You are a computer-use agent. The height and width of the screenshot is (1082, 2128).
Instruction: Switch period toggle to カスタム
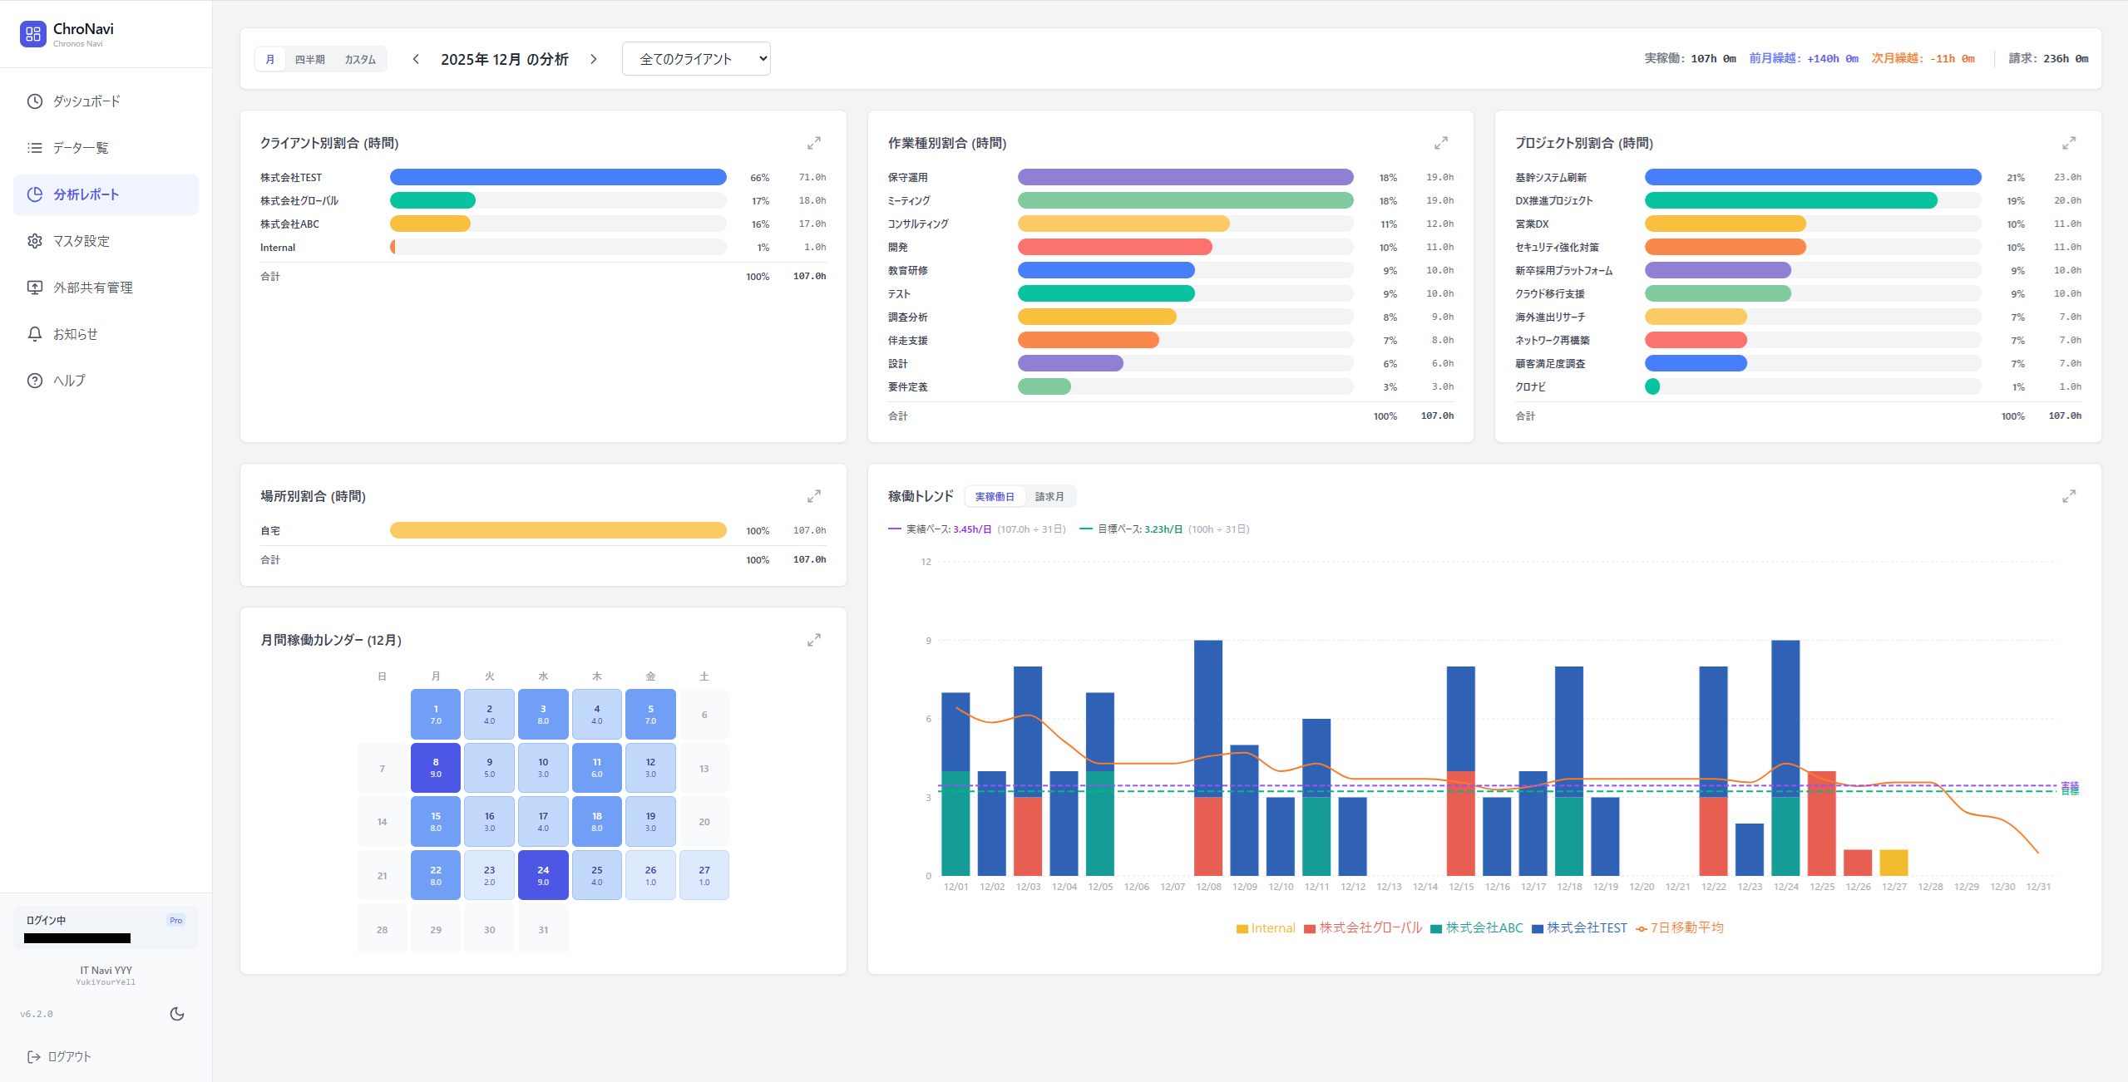click(x=359, y=59)
